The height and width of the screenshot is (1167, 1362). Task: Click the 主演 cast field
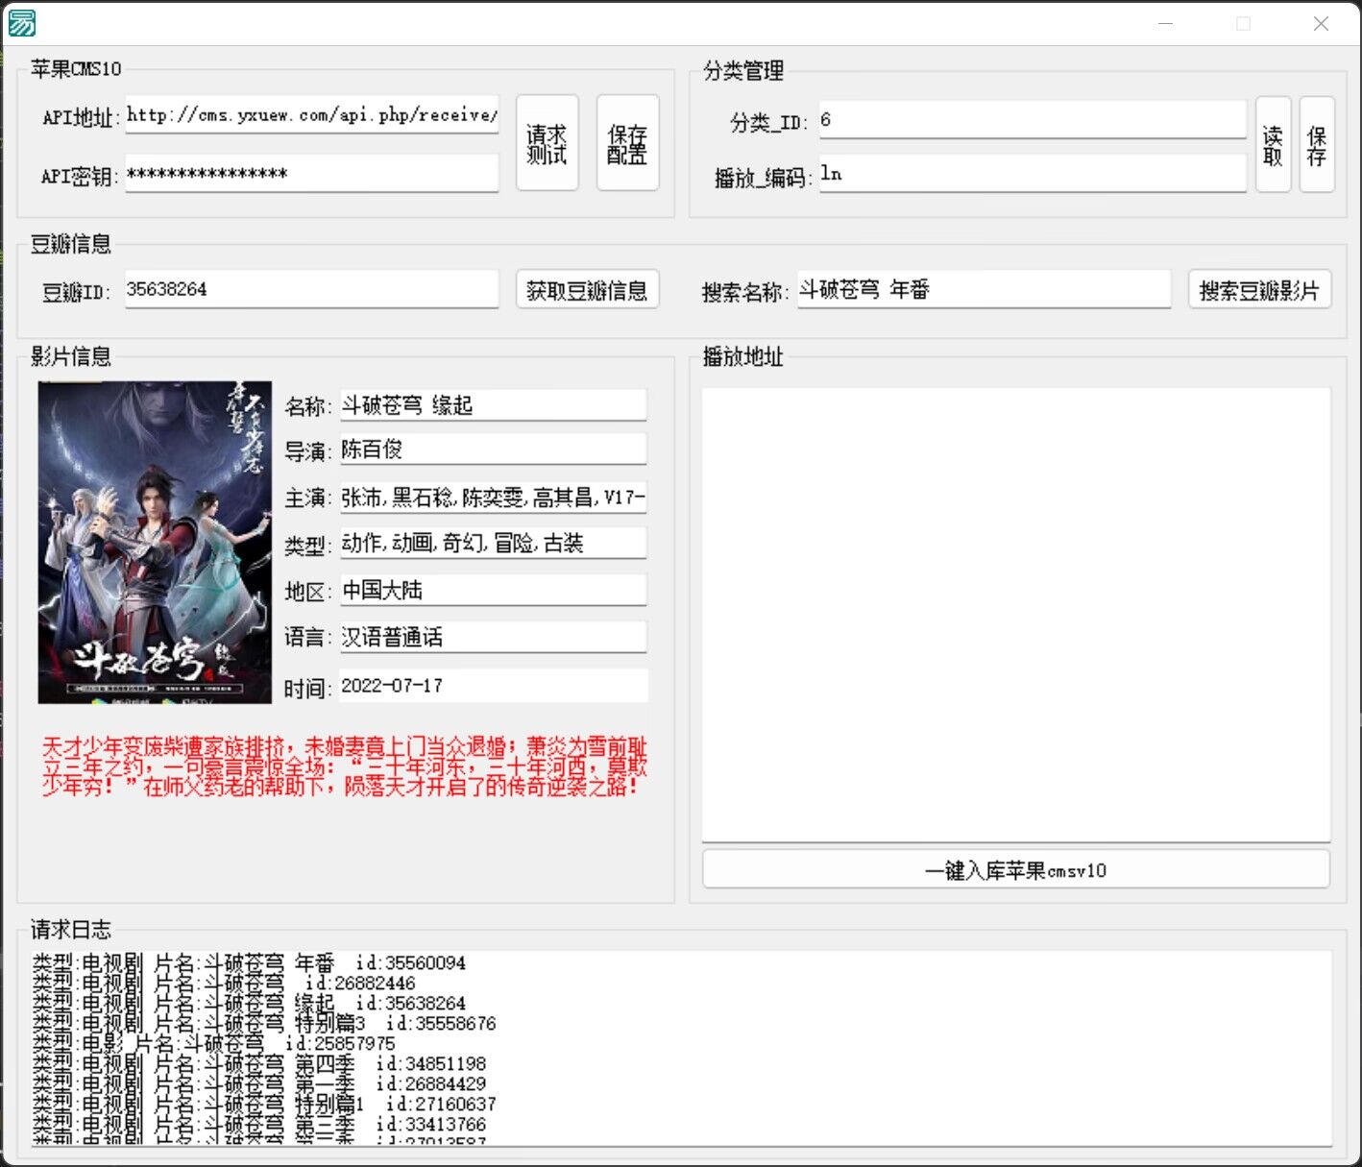pyautogui.click(x=494, y=497)
